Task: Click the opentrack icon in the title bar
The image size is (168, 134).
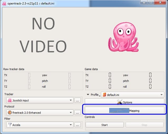Action: (4, 3)
